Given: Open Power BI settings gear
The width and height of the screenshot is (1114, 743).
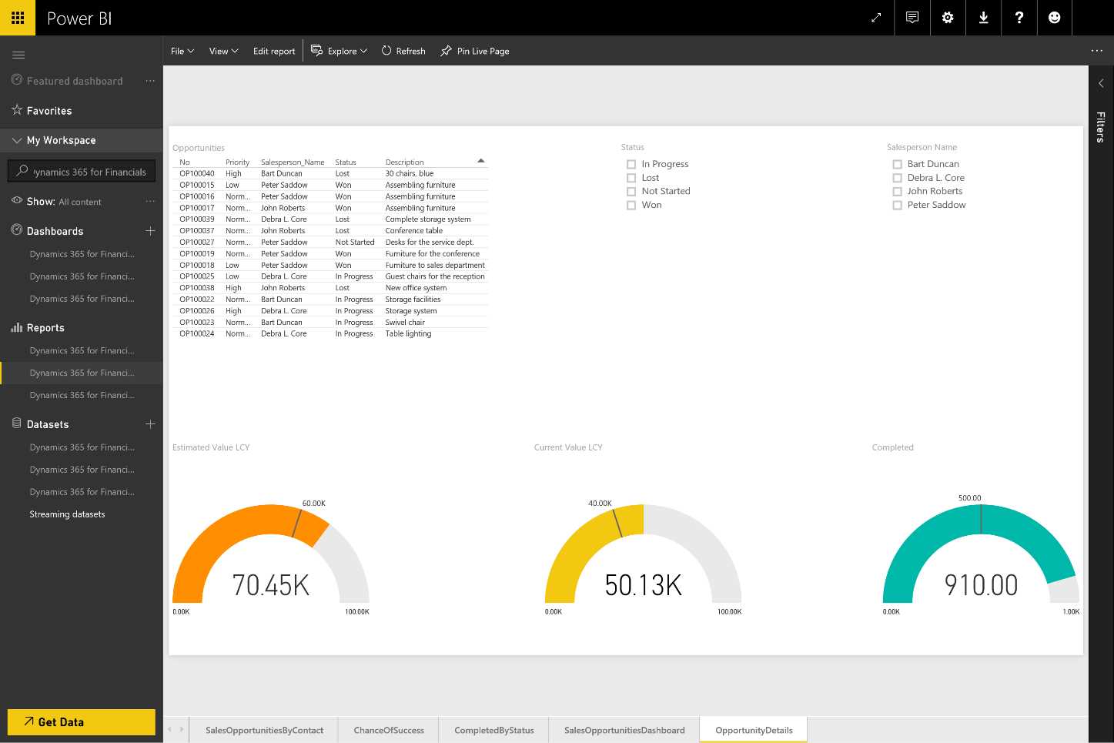Looking at the screenshot, I should 947,17.
